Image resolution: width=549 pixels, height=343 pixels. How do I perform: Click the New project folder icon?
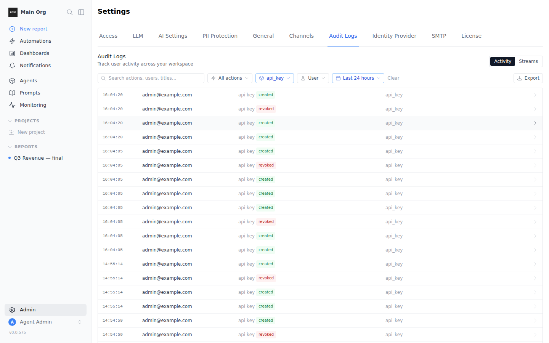pos(11,132)
